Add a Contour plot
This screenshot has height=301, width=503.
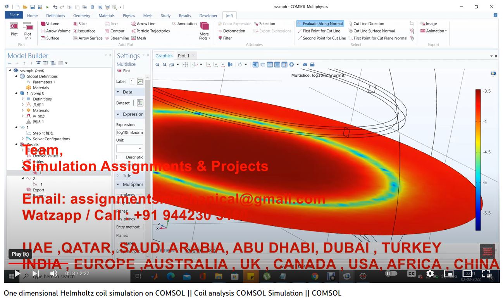point(114,31)
